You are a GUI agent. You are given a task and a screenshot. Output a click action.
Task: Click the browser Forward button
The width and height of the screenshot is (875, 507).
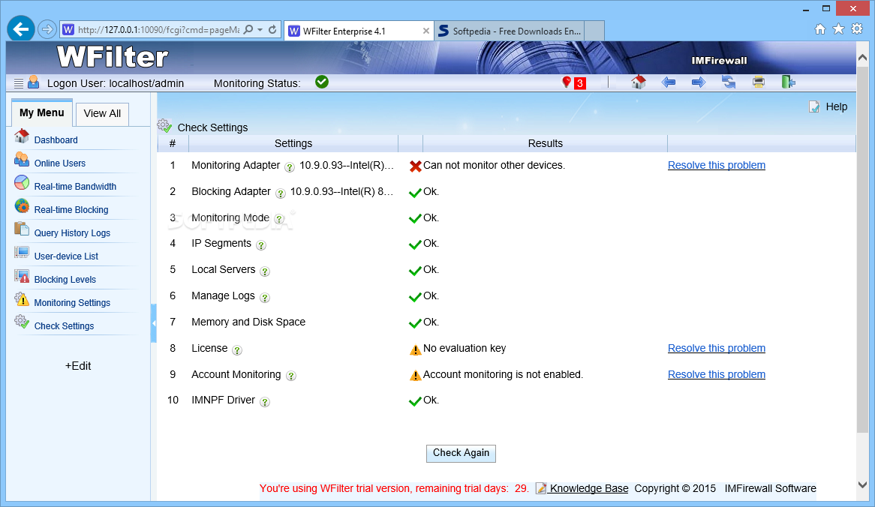(x=47, y=29)
